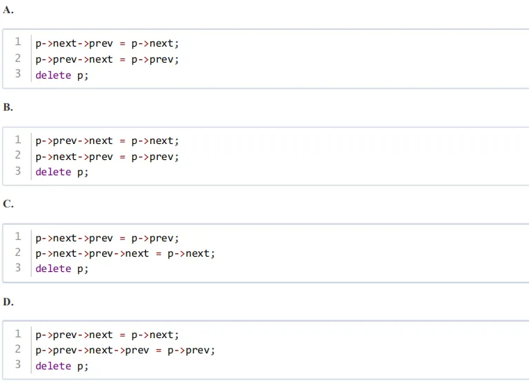Select the delete keyword in block C

click(54, 269)
